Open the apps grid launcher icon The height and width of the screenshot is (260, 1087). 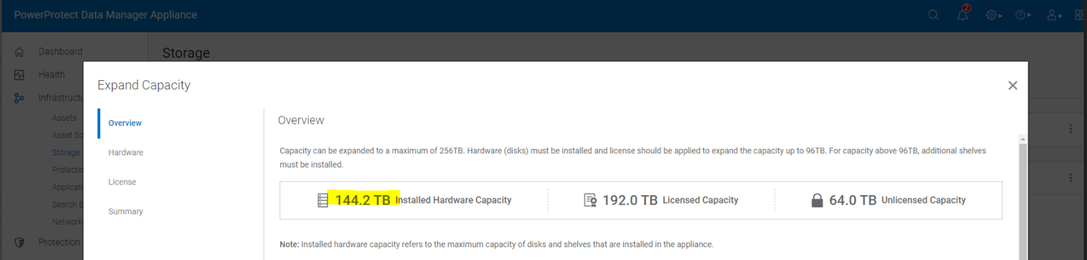[x=1080, y=15]
